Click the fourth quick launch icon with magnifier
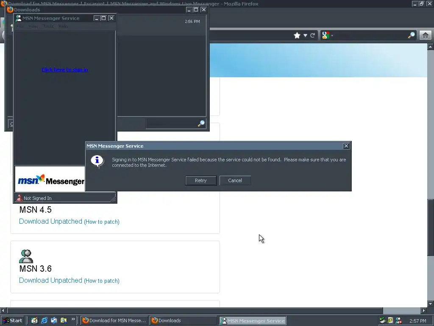Screen dimensions: 434x326 click(x=64, y=320)
